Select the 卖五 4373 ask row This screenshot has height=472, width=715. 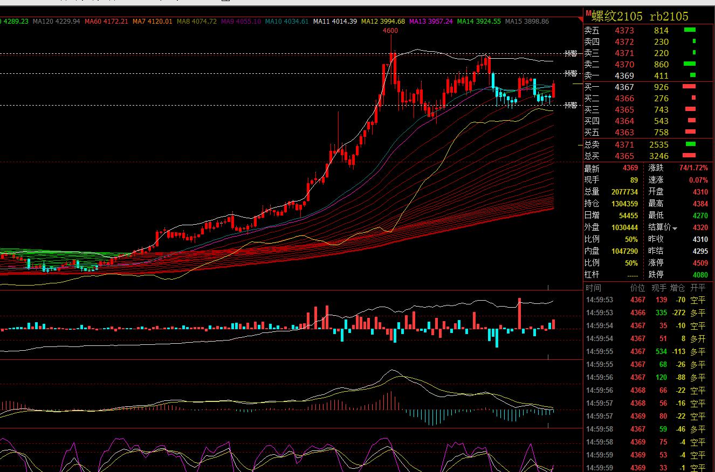tap(649, 31)
